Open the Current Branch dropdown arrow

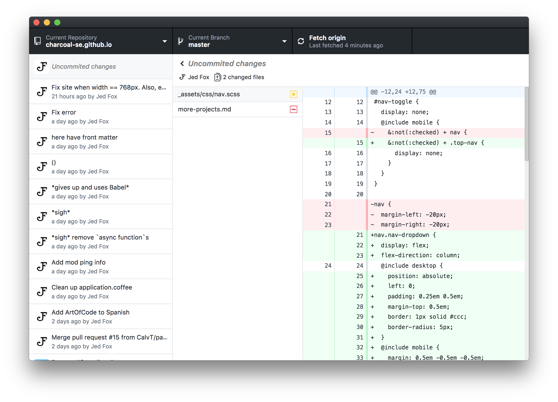click(x=284, y=41)
